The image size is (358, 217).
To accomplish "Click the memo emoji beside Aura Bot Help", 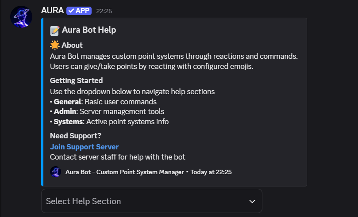I will point(55,30).
